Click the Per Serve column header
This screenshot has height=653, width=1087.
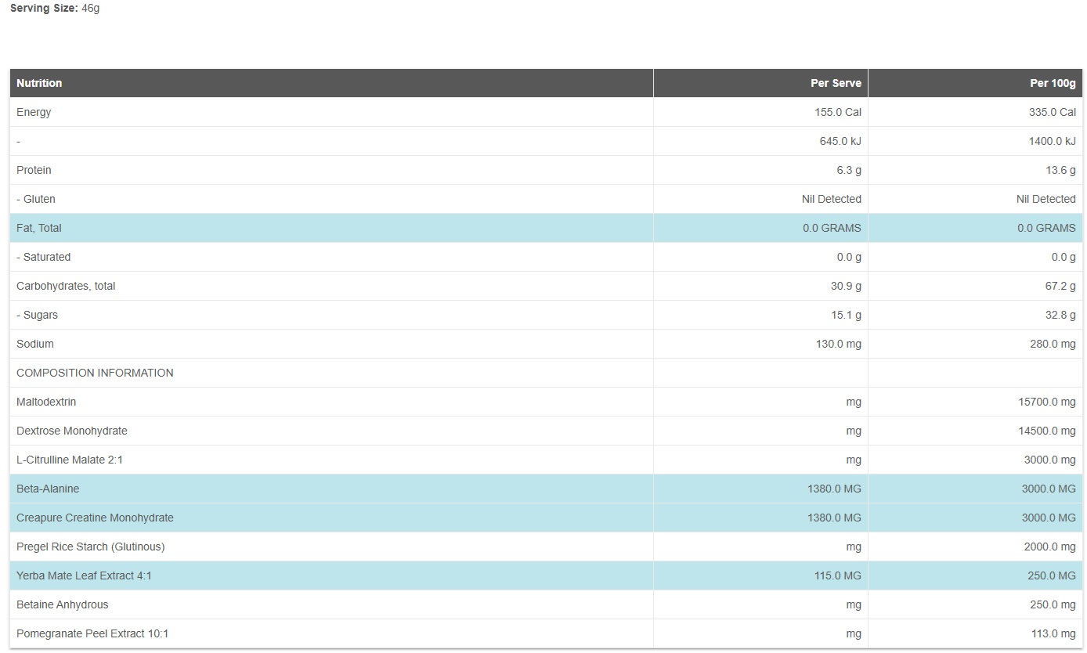click(835, 83)
